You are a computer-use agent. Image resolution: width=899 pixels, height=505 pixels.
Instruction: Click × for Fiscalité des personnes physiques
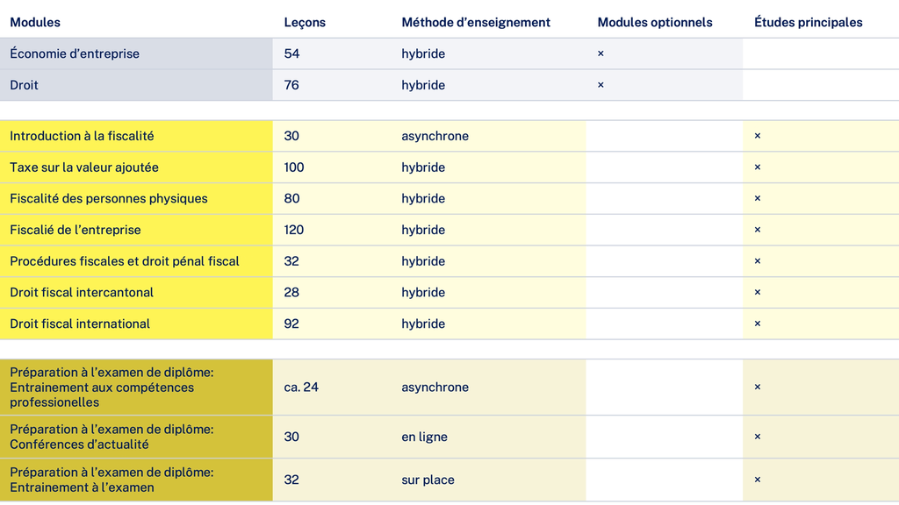[x=757, y=198]
